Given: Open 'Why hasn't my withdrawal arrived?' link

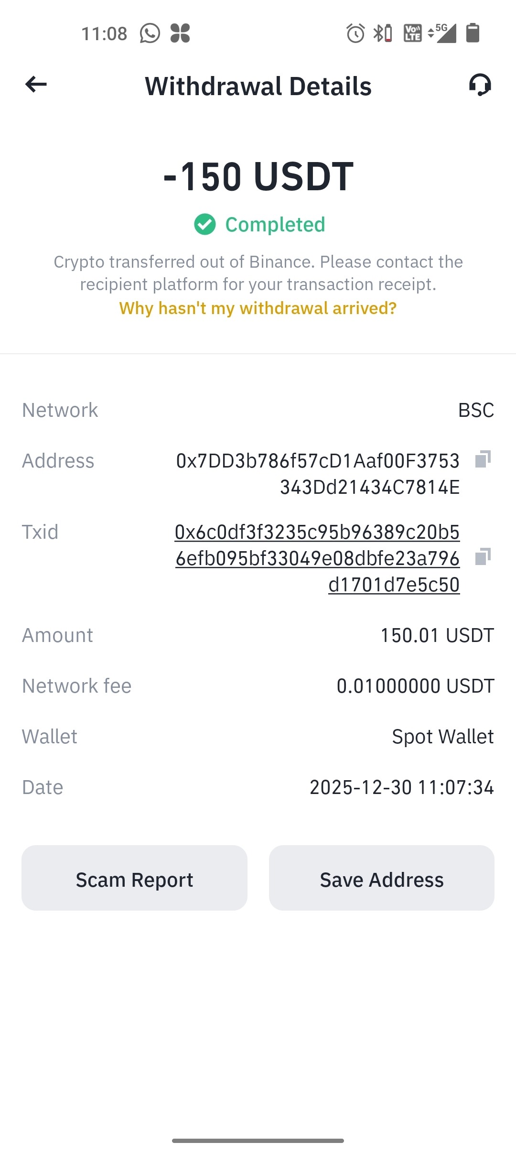Looking at the screenshot, I should [x=258, y=308].
